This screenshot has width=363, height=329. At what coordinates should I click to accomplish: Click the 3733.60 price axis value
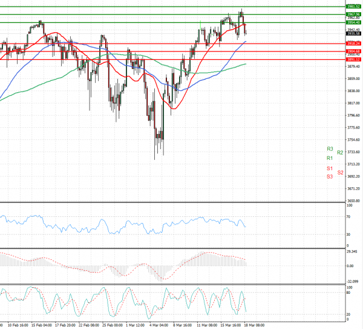pos(353,152)
